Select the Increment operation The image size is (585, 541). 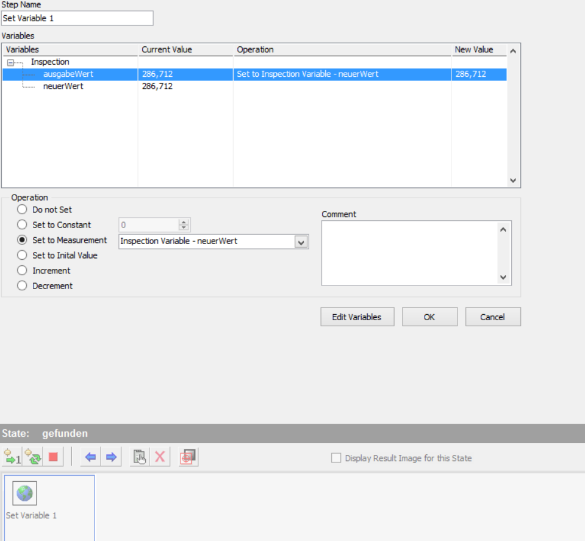coord(22,271)
